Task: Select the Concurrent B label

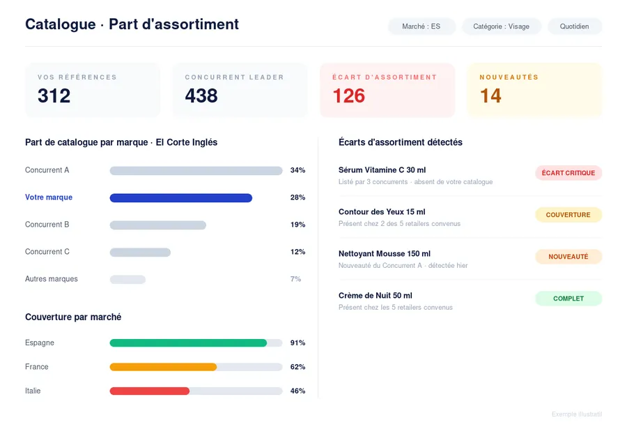Action: click(47, 225)
